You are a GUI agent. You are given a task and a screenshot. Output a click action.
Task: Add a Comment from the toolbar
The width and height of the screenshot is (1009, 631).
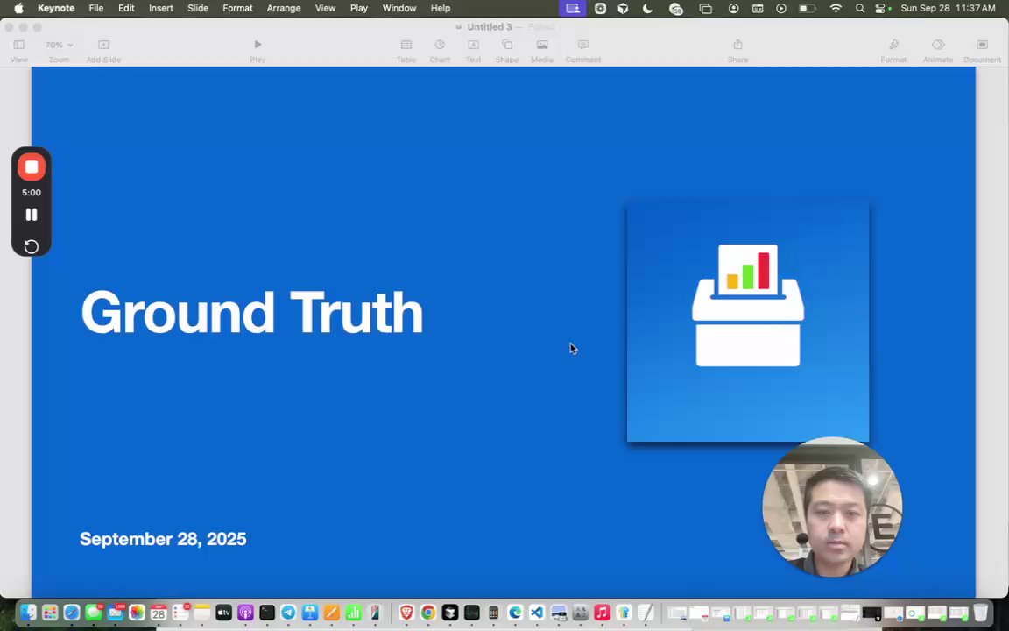point(583,50)
